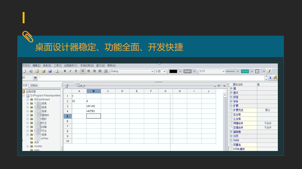Open the 窗口(W) menu

coord(100,65)
